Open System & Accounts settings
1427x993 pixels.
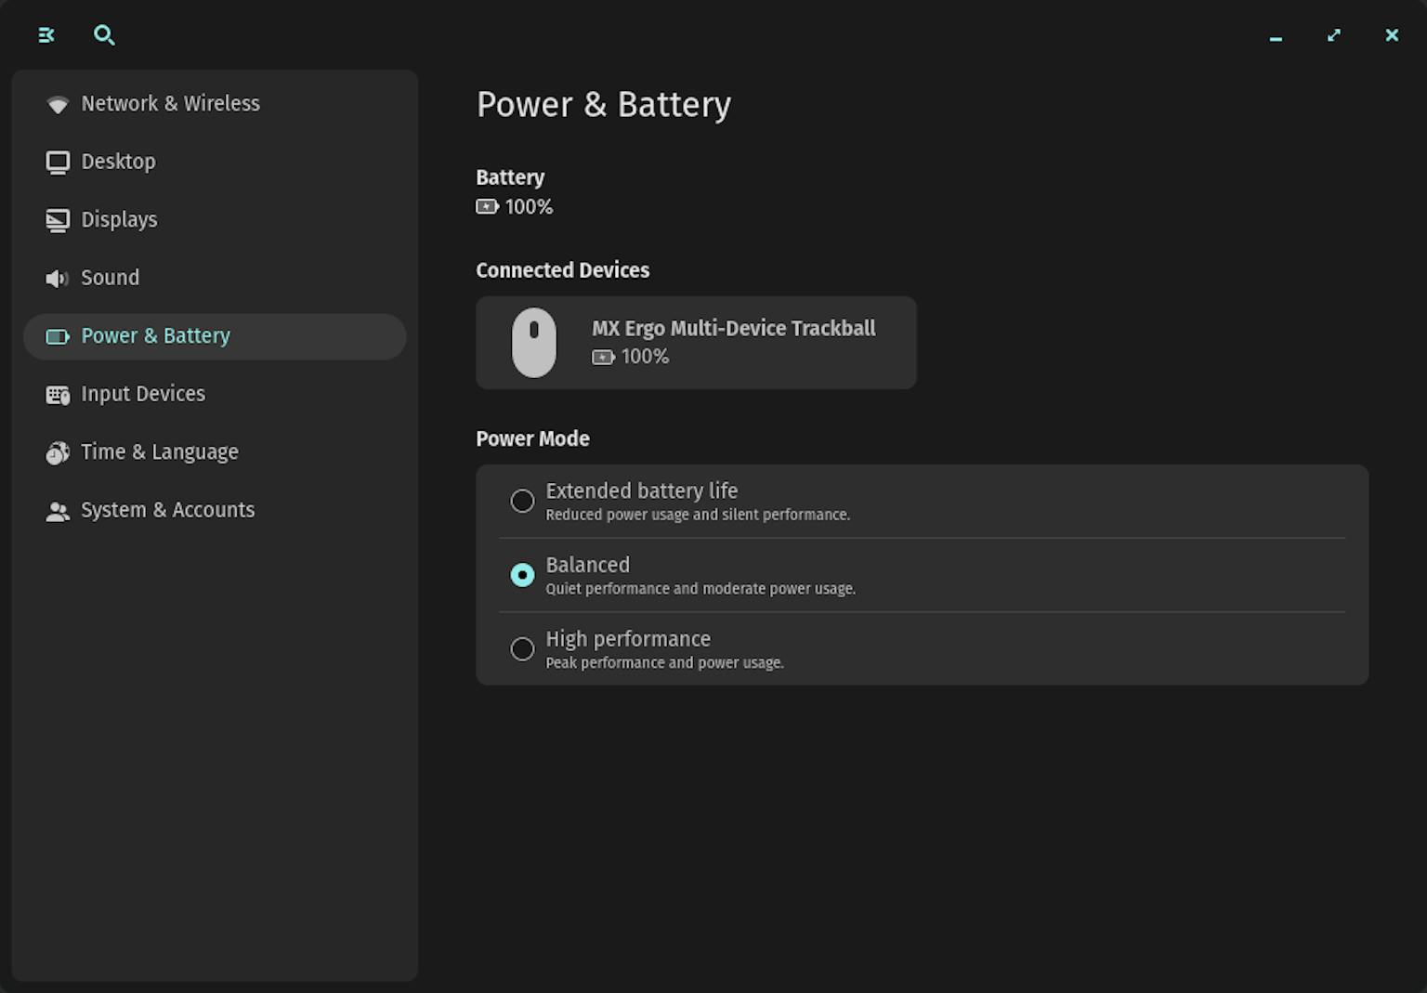click(x=168, y=510)
